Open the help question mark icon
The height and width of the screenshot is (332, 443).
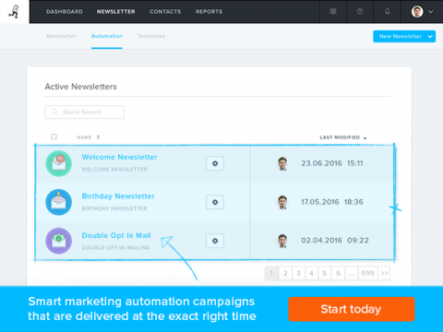359,11
